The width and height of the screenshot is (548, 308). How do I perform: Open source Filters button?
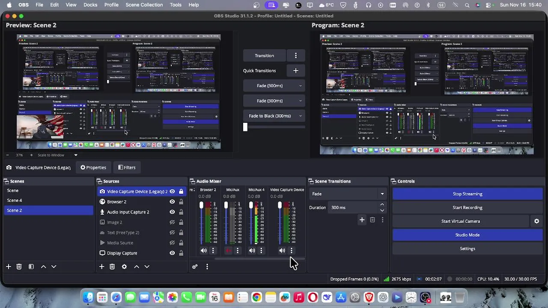pos(127,168)
